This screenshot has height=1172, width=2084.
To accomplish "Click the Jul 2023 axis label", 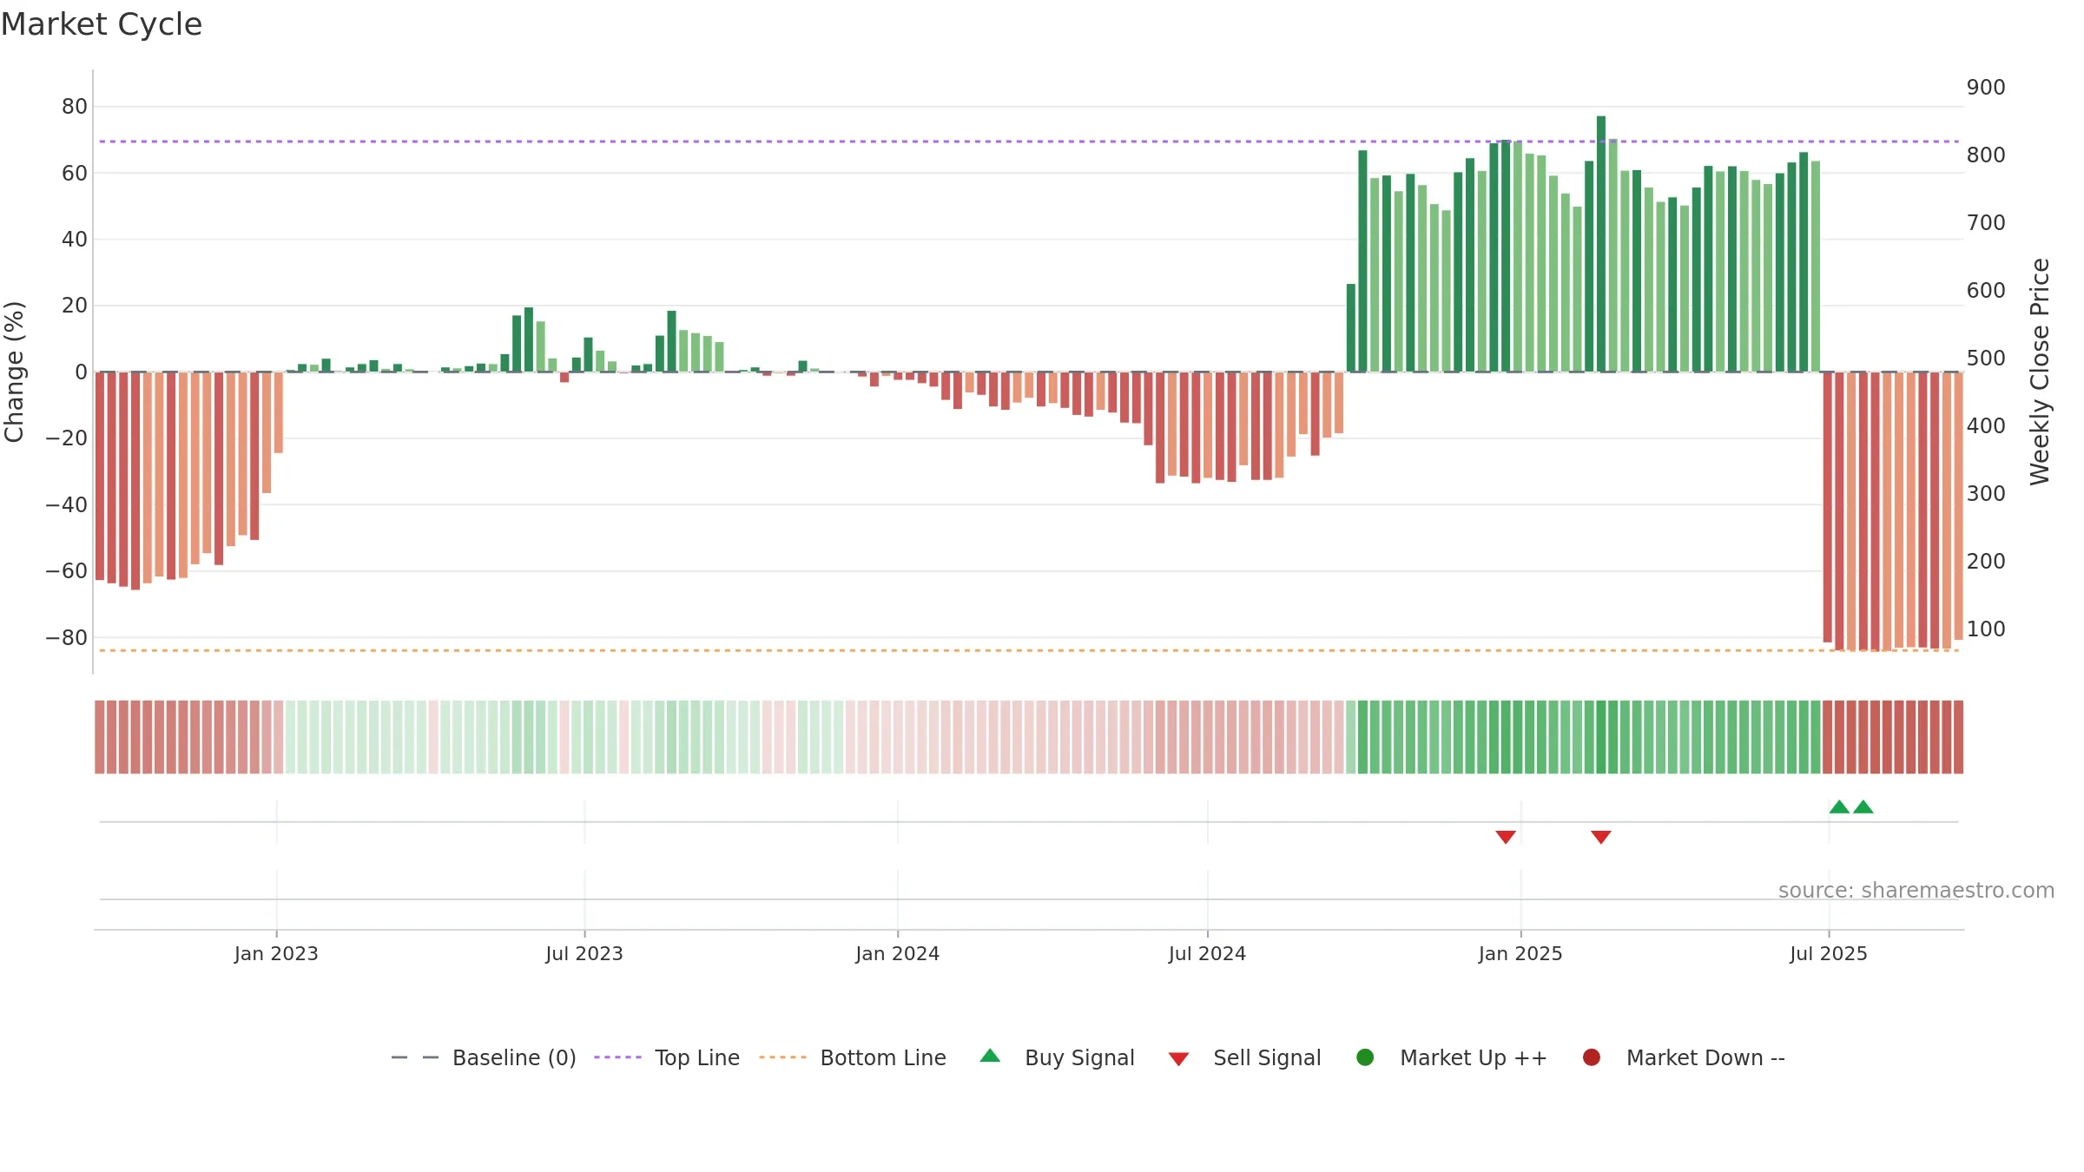I will (584, 954).
